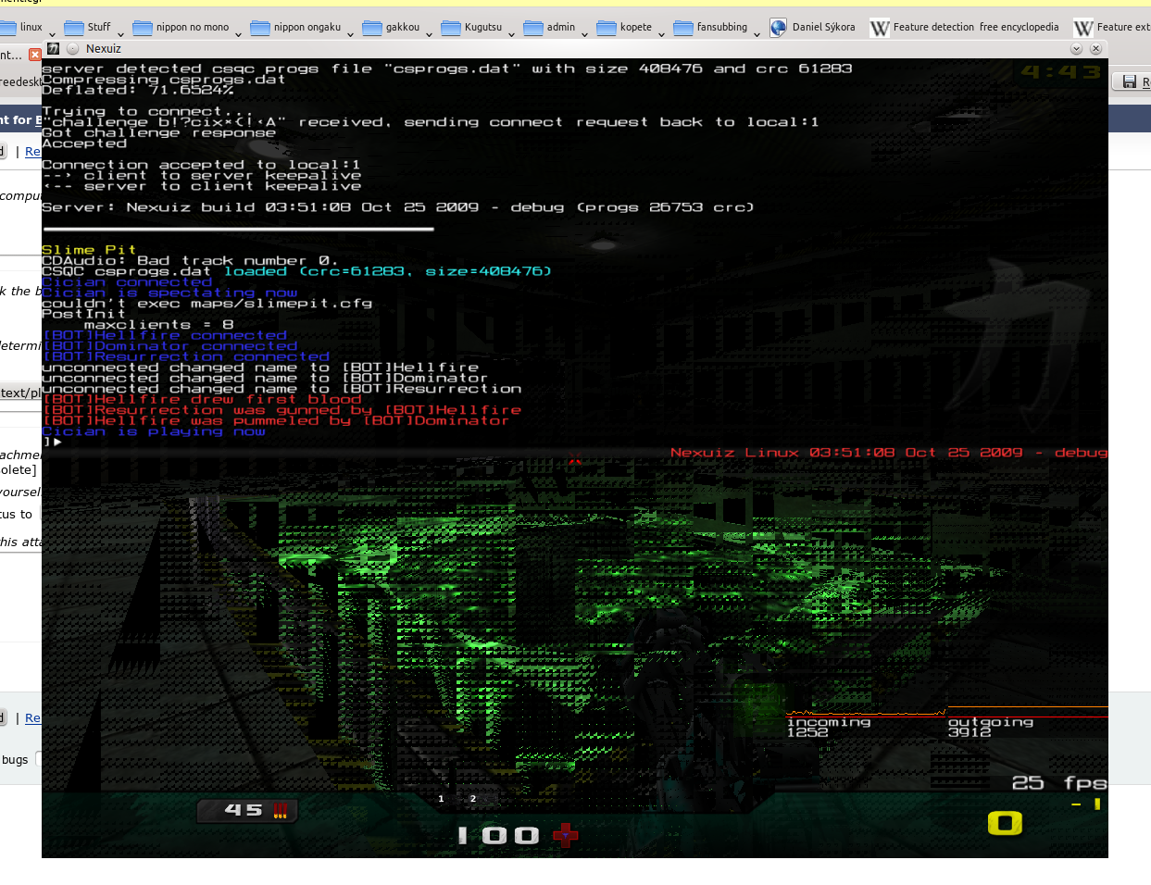Click the '4:43' match timer
Viewport: 1151px width, 885px height.
coord(1061,71)
